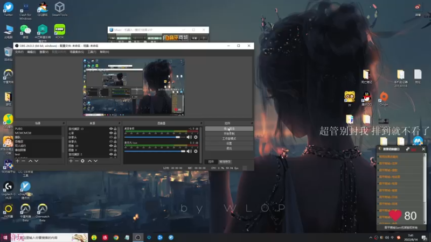Open Origin desktop icon
This screenshot has height=242, width=431.
(x=384, y=99)
